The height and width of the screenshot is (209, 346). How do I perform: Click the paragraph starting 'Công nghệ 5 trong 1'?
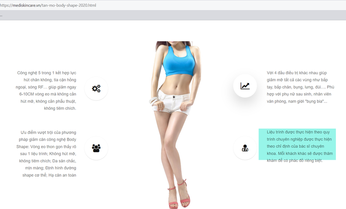click(46, 90)
